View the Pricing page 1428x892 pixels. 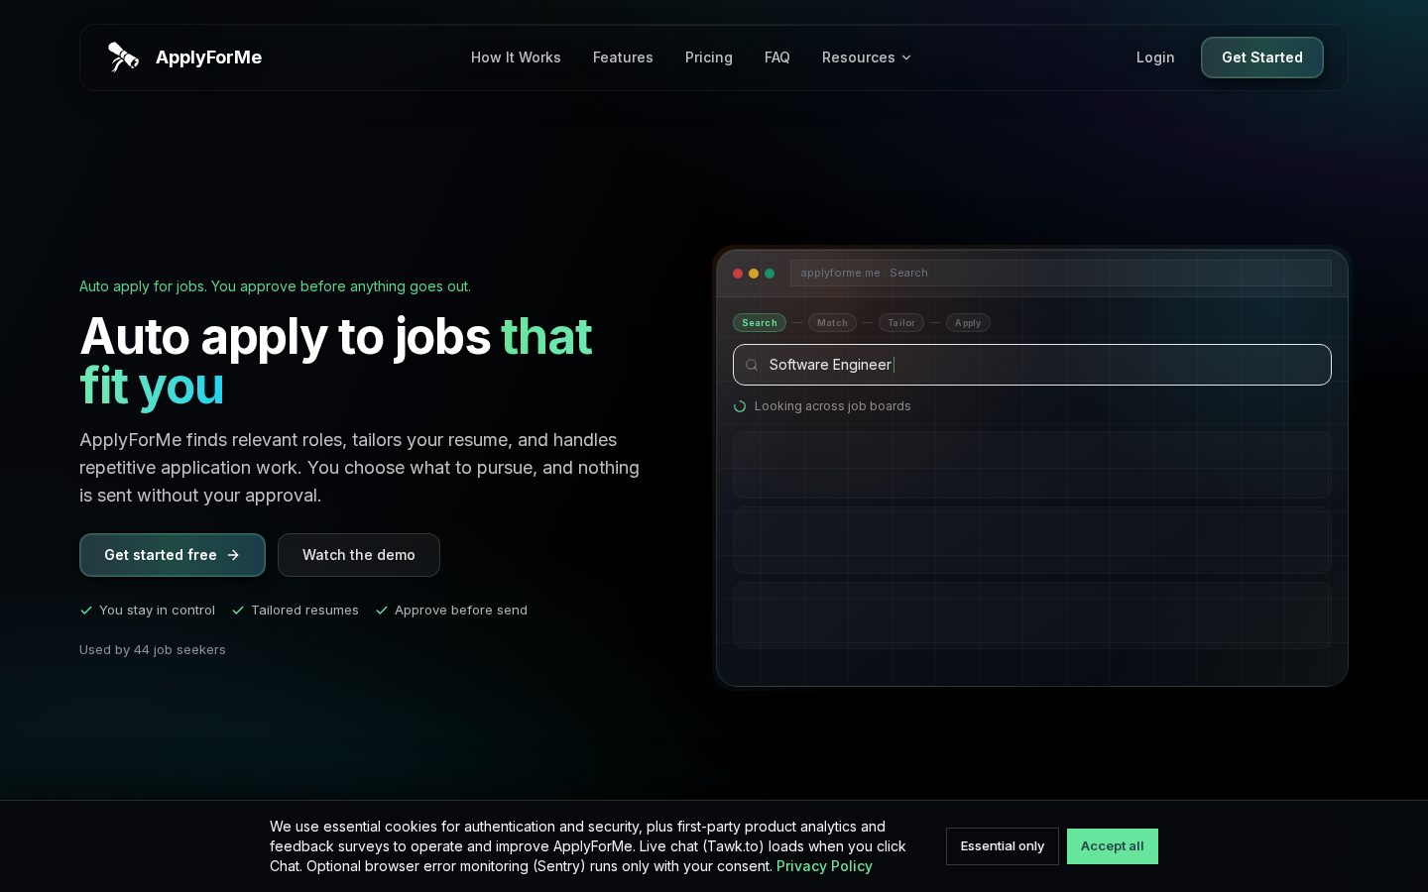(709, 57)
